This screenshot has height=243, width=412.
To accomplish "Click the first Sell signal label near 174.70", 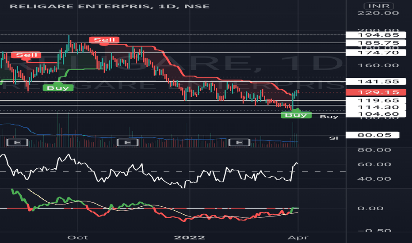I will (26, 55).
